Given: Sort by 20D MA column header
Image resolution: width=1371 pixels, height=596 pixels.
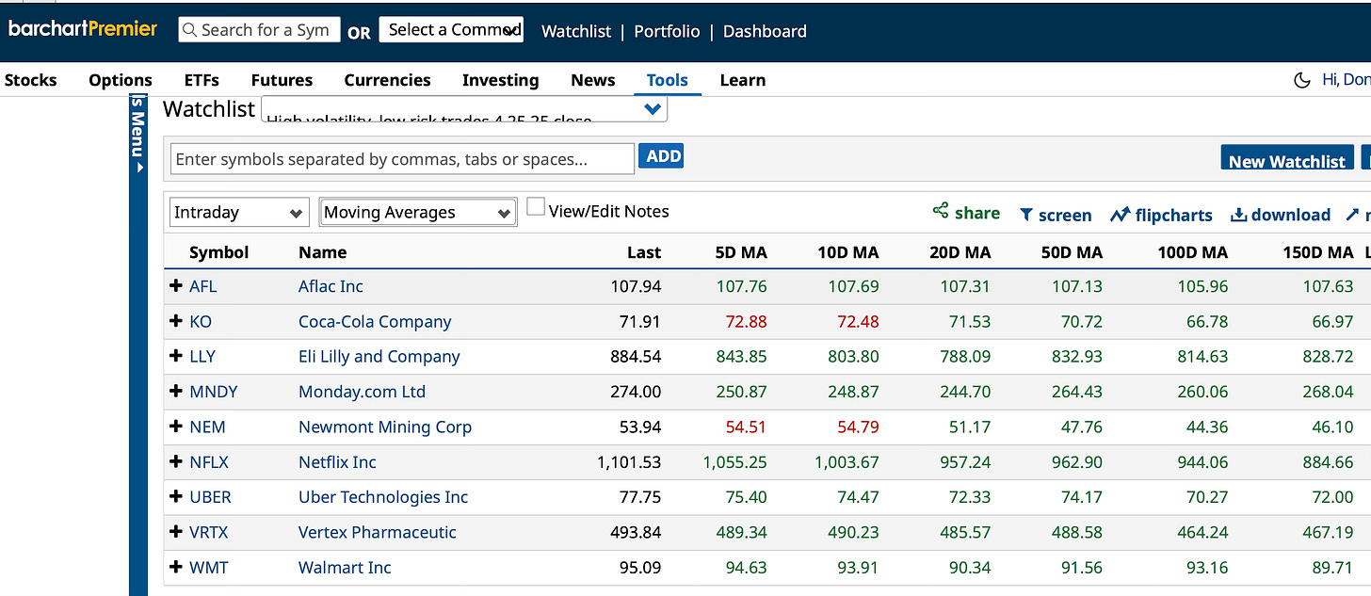Looking at the screenshot, I should tap(960, 252).
